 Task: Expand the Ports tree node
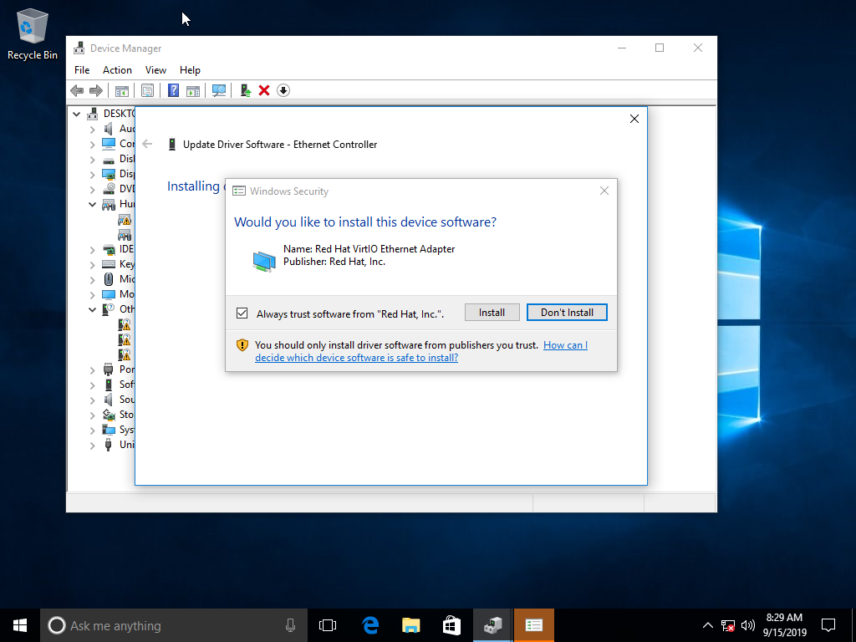pos(93,369)
